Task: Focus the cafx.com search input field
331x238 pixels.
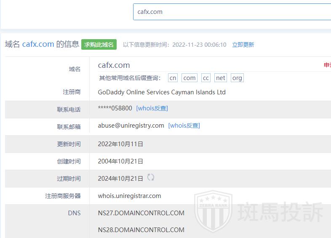Action: (x=232, y=12)
